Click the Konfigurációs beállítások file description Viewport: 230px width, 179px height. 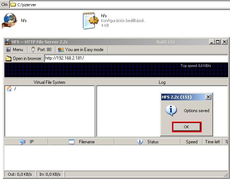pyautogui.click(x=123, y=21)
